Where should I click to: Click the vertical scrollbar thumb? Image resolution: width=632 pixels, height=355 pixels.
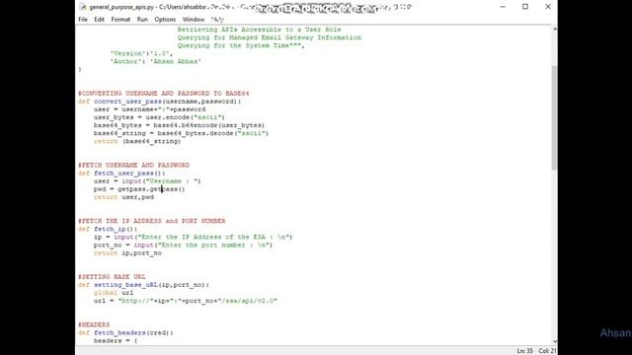pyautogui.click(x=555, y=117)
